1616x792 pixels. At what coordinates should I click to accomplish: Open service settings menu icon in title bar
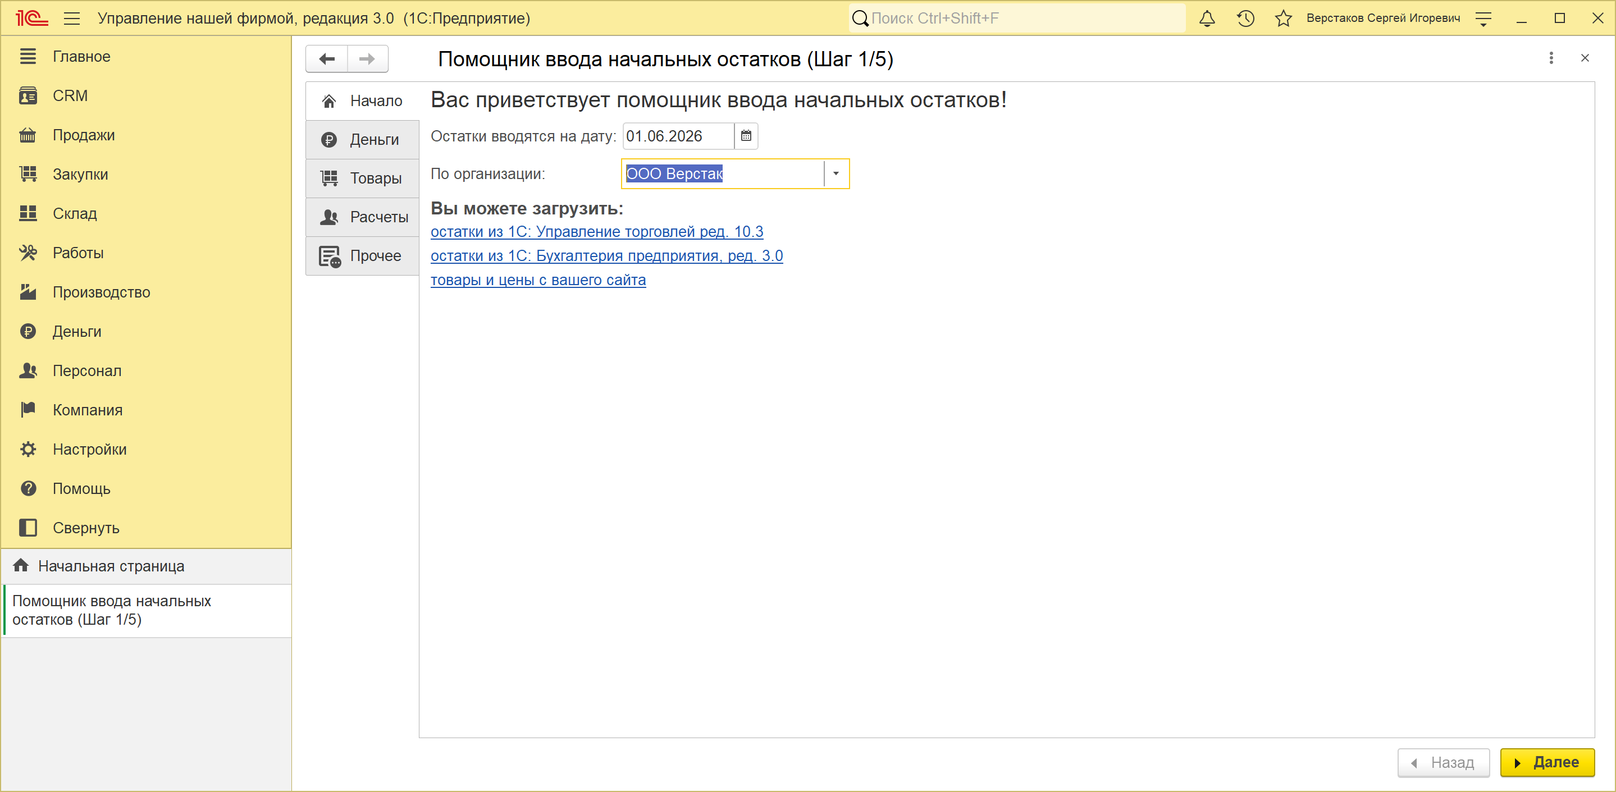pos(1483,19)
